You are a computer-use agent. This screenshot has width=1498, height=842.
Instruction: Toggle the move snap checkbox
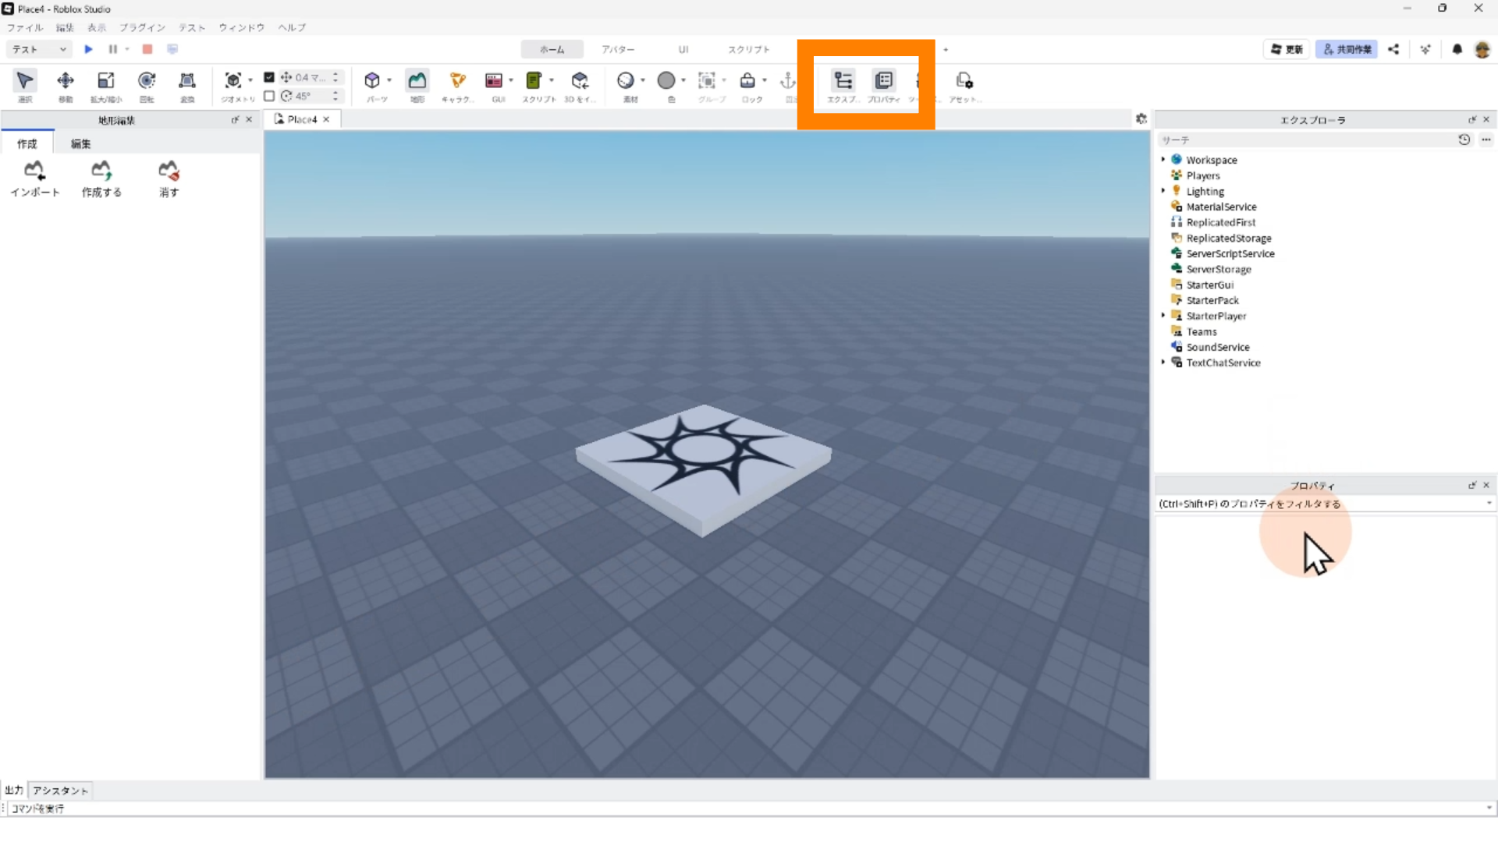(x=269, y=77)
